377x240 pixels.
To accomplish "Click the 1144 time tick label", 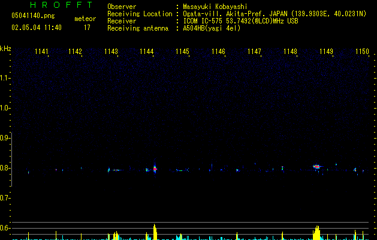I will (147, 52).
